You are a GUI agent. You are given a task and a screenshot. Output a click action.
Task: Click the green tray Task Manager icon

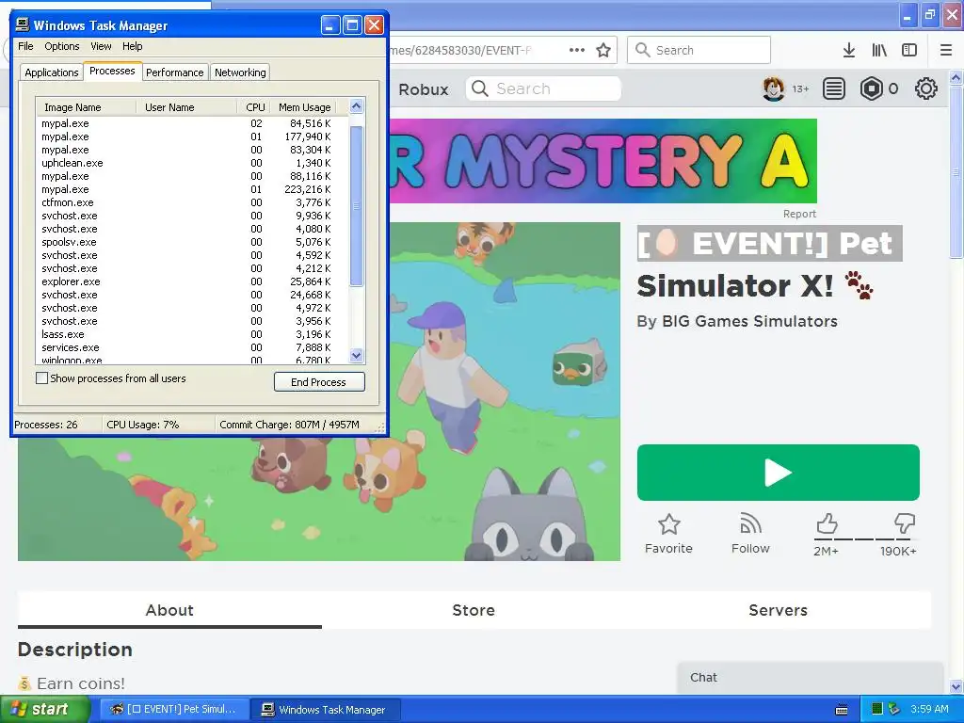point(877,709)
